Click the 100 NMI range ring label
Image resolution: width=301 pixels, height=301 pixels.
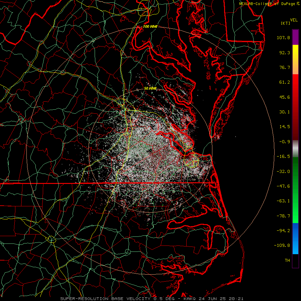click(150, 26)
